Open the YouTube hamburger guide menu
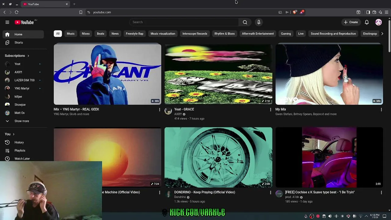Viewport: 391px width, 220px height. click(7, 22)
